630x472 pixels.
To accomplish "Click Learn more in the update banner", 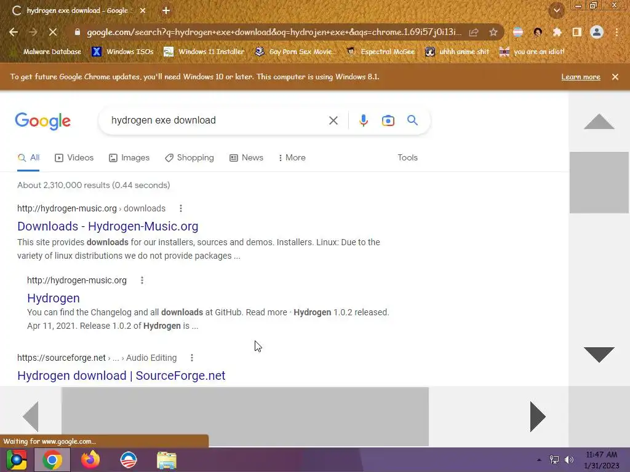I will click(581, 77).
